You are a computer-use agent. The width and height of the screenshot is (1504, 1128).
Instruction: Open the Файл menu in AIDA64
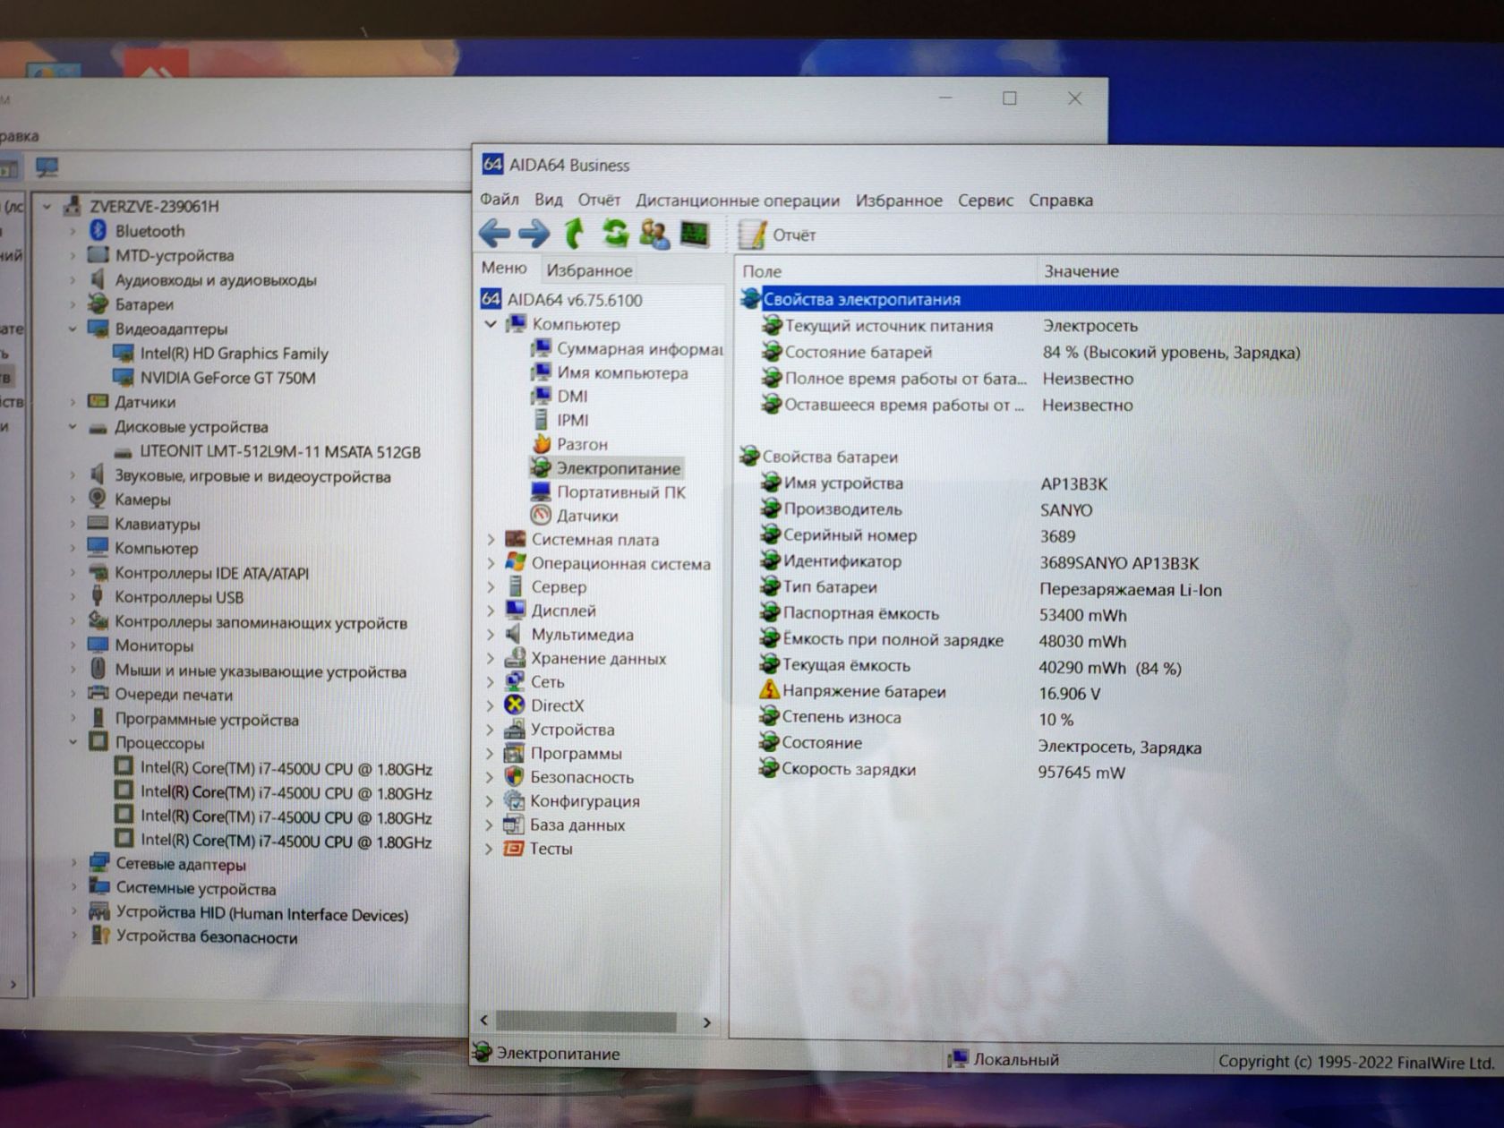(x=500, y=200)
